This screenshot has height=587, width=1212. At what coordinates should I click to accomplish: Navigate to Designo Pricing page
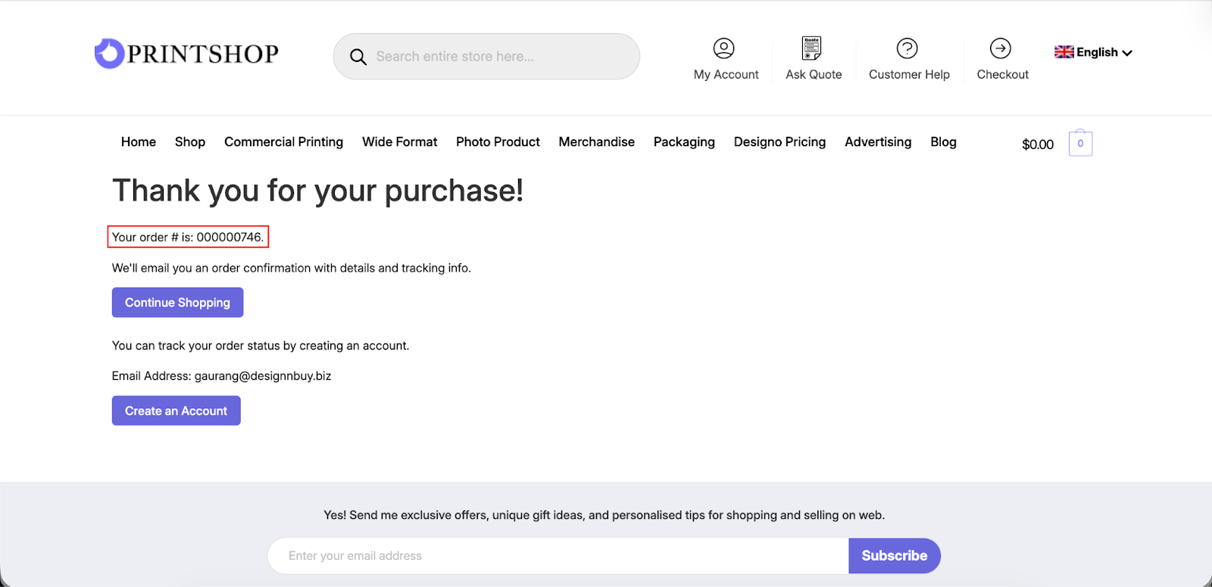coord(779,142)
